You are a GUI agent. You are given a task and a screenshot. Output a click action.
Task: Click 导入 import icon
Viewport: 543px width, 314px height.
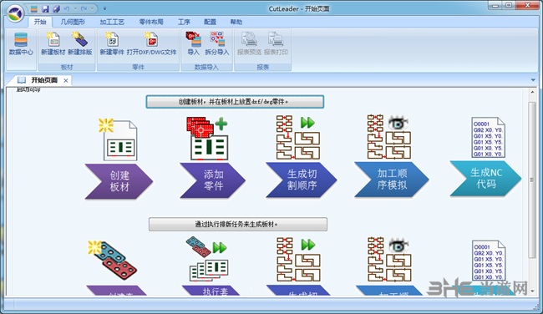point(193,44)
